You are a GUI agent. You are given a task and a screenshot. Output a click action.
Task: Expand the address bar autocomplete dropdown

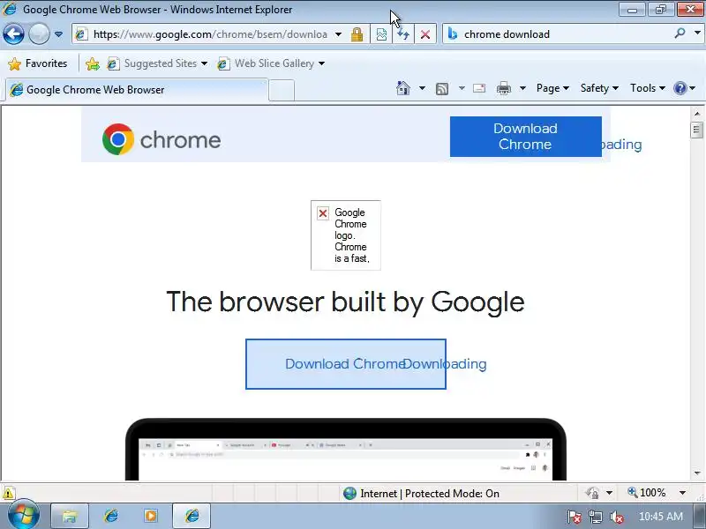tap(339, 34)
